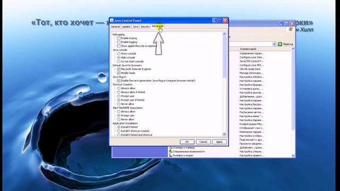Click the Java settings list scrollbar thumb
340x191 pixels.
tap(224, 57)
